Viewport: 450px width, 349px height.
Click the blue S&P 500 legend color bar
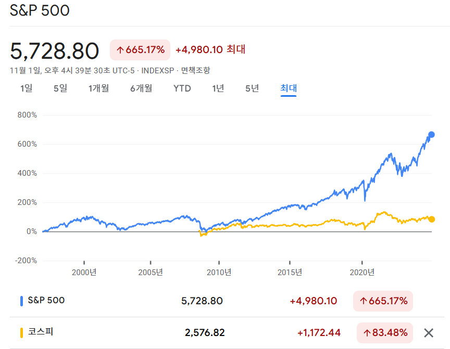[21, 301]
